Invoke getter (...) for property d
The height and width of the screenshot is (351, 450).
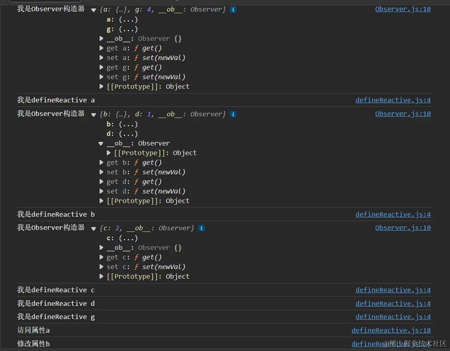128,134
